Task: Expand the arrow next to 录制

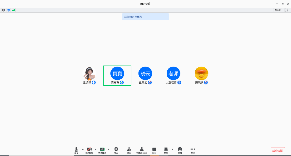Action: pyautogui.click(x=172, y=149)
